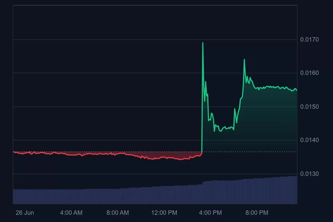Click the start of the red price line
Image resolution: width=333 pixels, height=222 pixels.
pyautogui.click(x=14, y=152)
